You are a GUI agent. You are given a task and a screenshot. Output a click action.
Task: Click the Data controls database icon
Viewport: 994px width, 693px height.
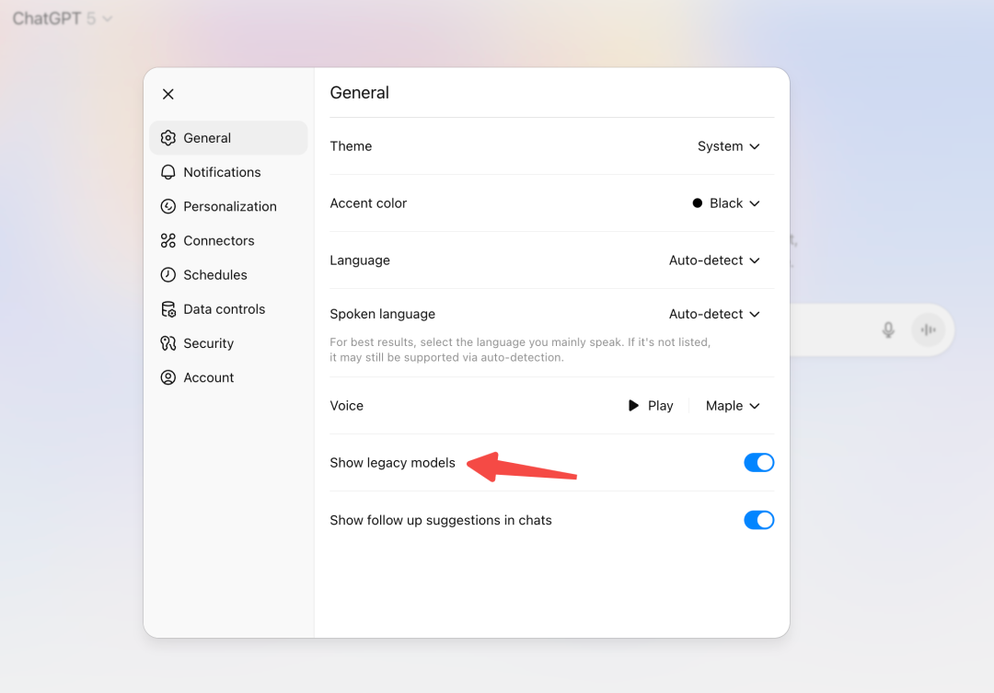[x=168, y=309]
